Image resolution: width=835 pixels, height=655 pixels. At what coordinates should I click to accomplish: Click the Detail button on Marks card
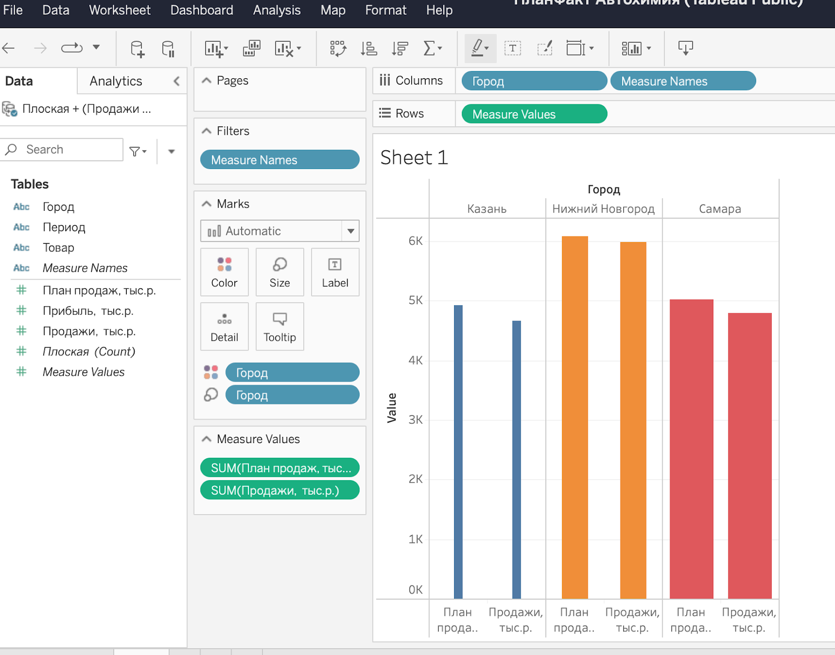[x=224, y=327]
